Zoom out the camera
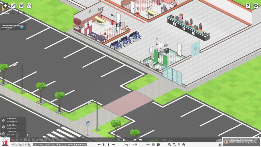 pyautogui.click(x=174, y=145)
